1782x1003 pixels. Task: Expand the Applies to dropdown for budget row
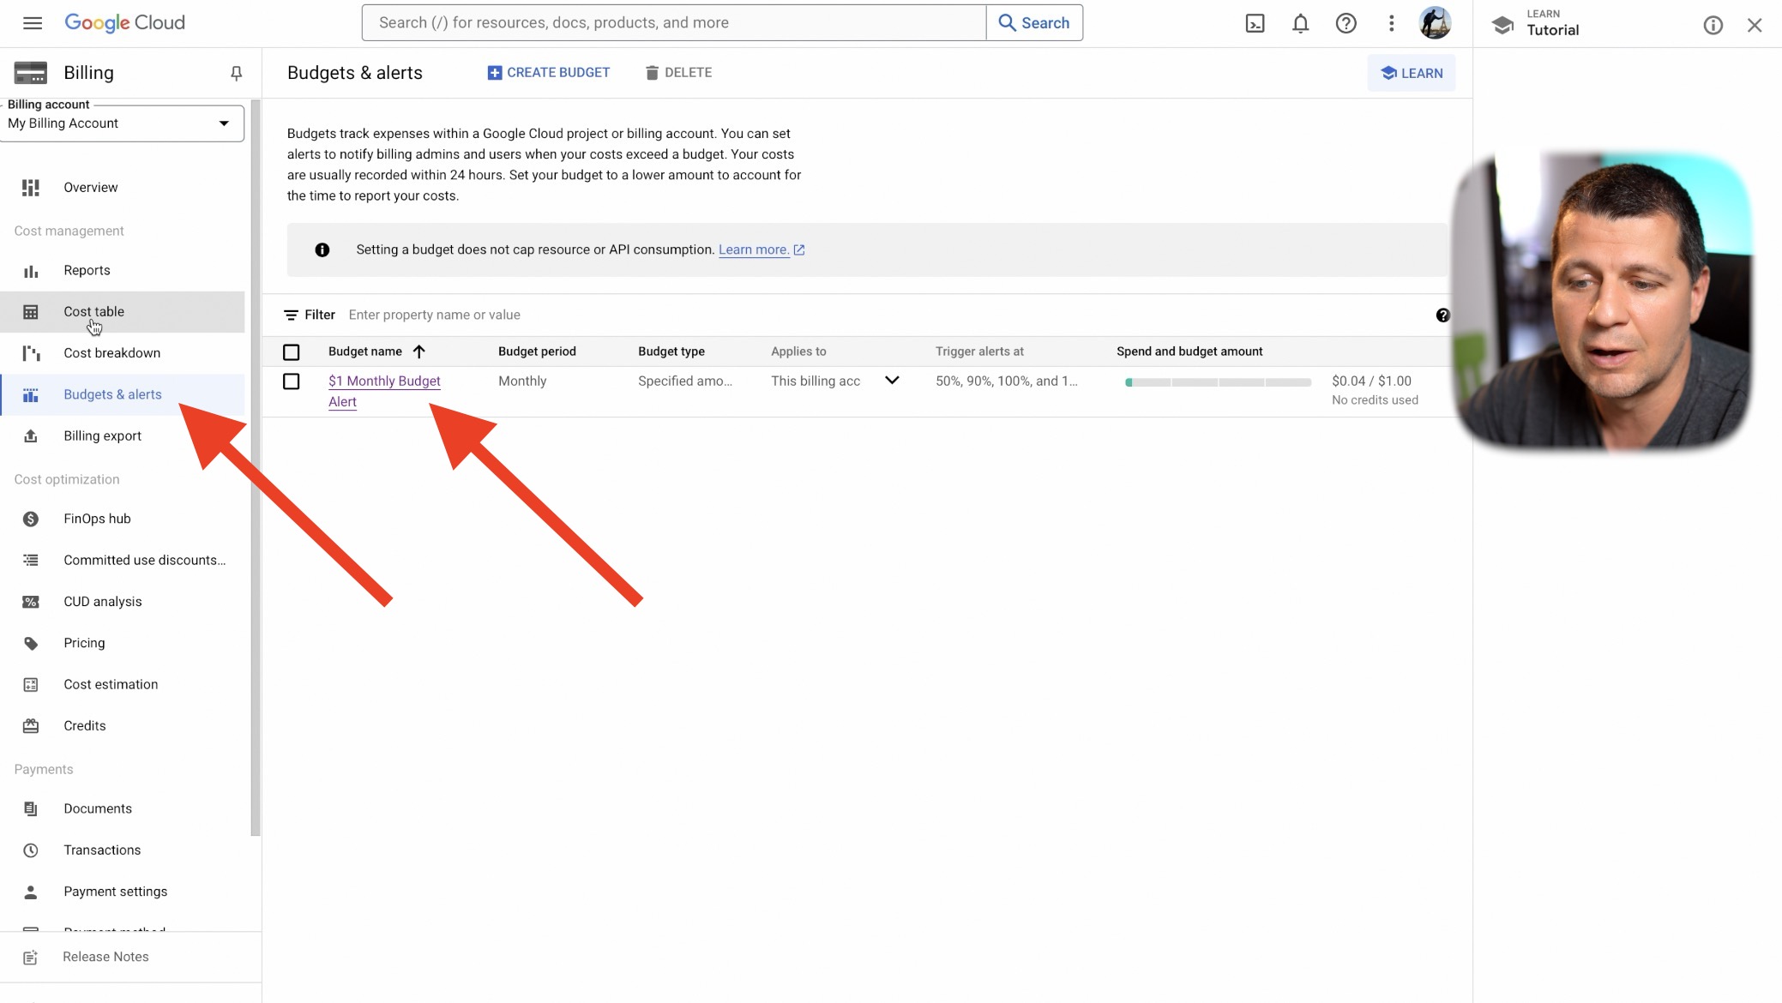(x=892, y=381)
